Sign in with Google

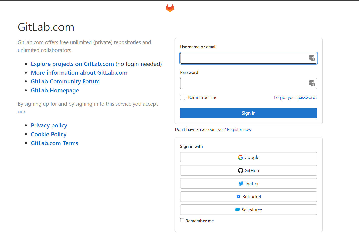248,157
